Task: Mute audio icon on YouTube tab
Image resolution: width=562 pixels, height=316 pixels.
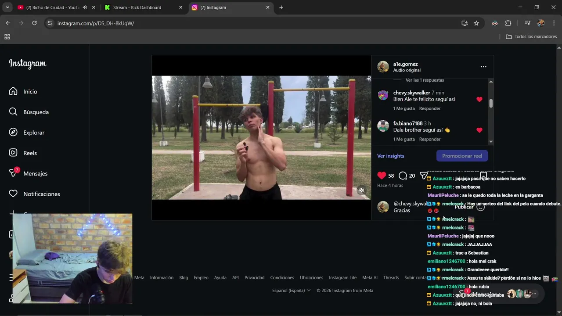Action: tap(85, 7)
